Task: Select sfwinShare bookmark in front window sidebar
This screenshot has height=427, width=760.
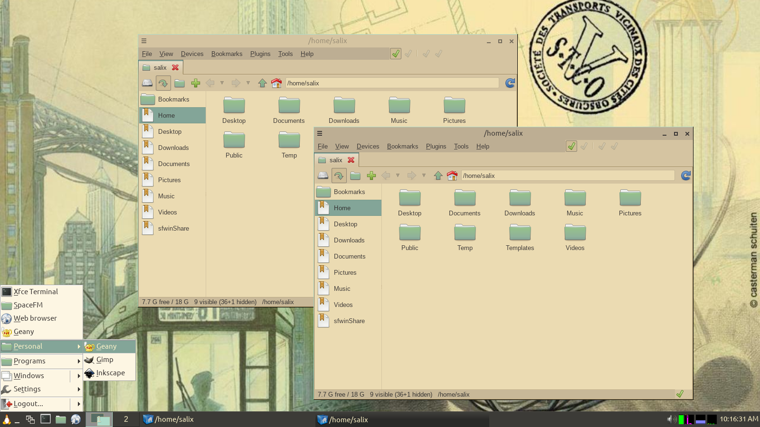Action: click(x=348, y=321)
